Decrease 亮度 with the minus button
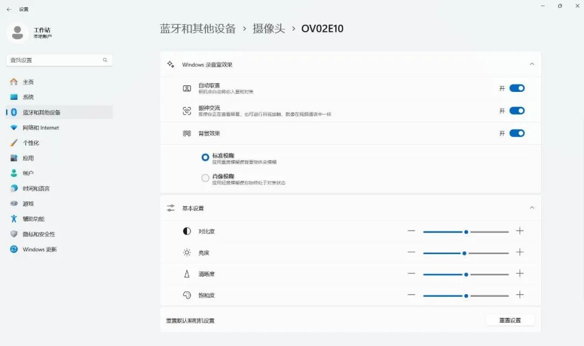This screenshot has width=584, height=346. pyautogui.click(x=411, y=252)
